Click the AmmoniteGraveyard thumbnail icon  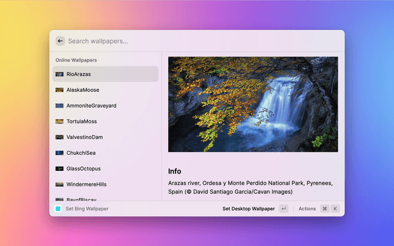pyautogui.click(x=60, y=106)
